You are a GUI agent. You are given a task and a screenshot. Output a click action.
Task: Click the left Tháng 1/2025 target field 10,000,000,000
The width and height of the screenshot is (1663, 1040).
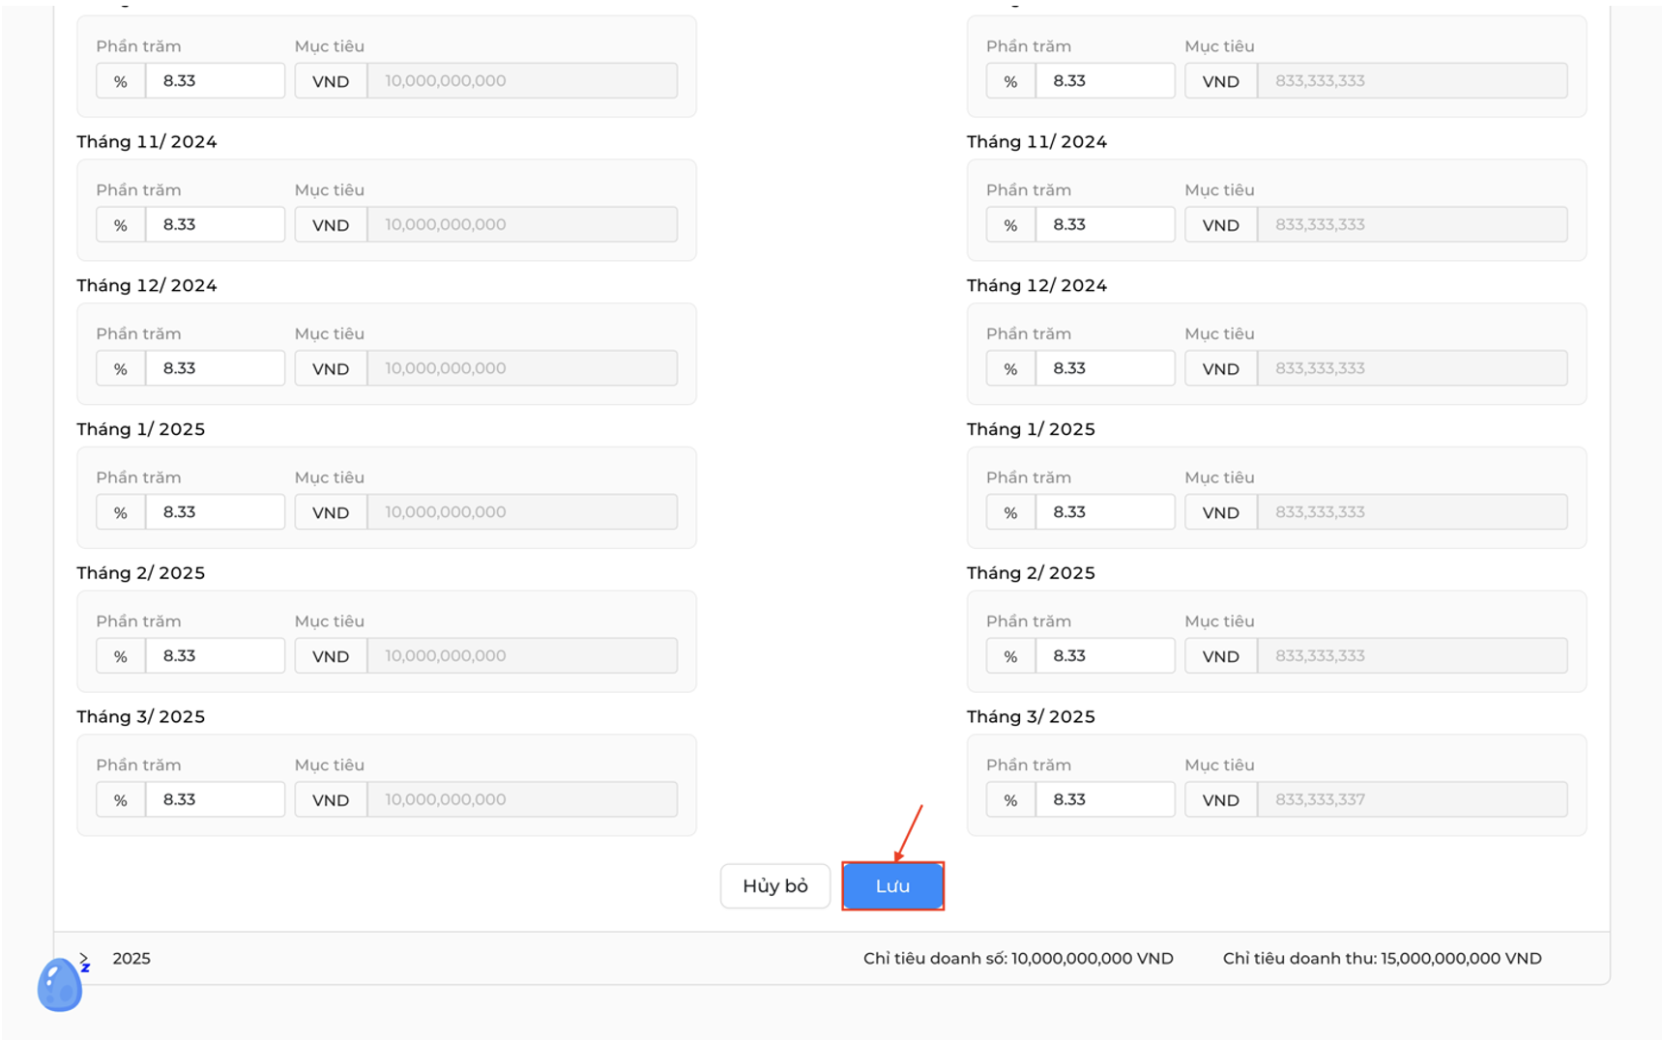click(522, 511)
